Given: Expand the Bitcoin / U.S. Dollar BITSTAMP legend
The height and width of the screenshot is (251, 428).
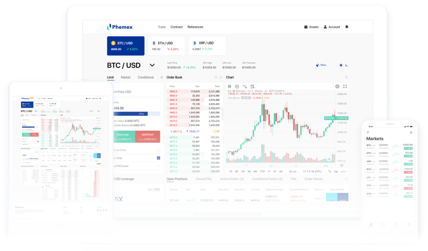Looking at the screenshot, I should (283, 91).
